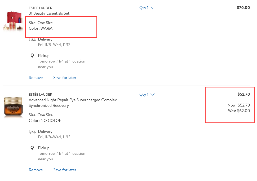Select the Pickup option for the second item

44,148
